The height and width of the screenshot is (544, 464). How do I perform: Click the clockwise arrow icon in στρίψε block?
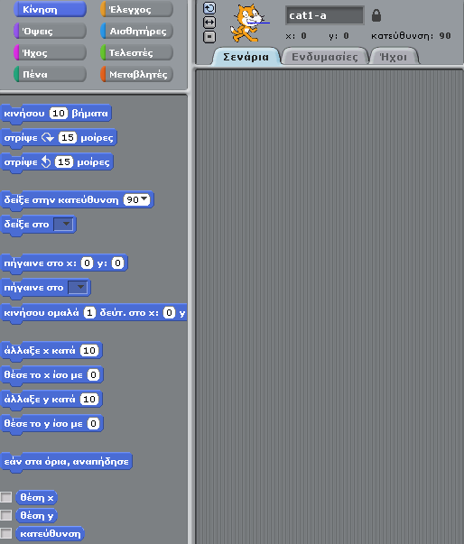pyautogui.click(x=48, y=137)
